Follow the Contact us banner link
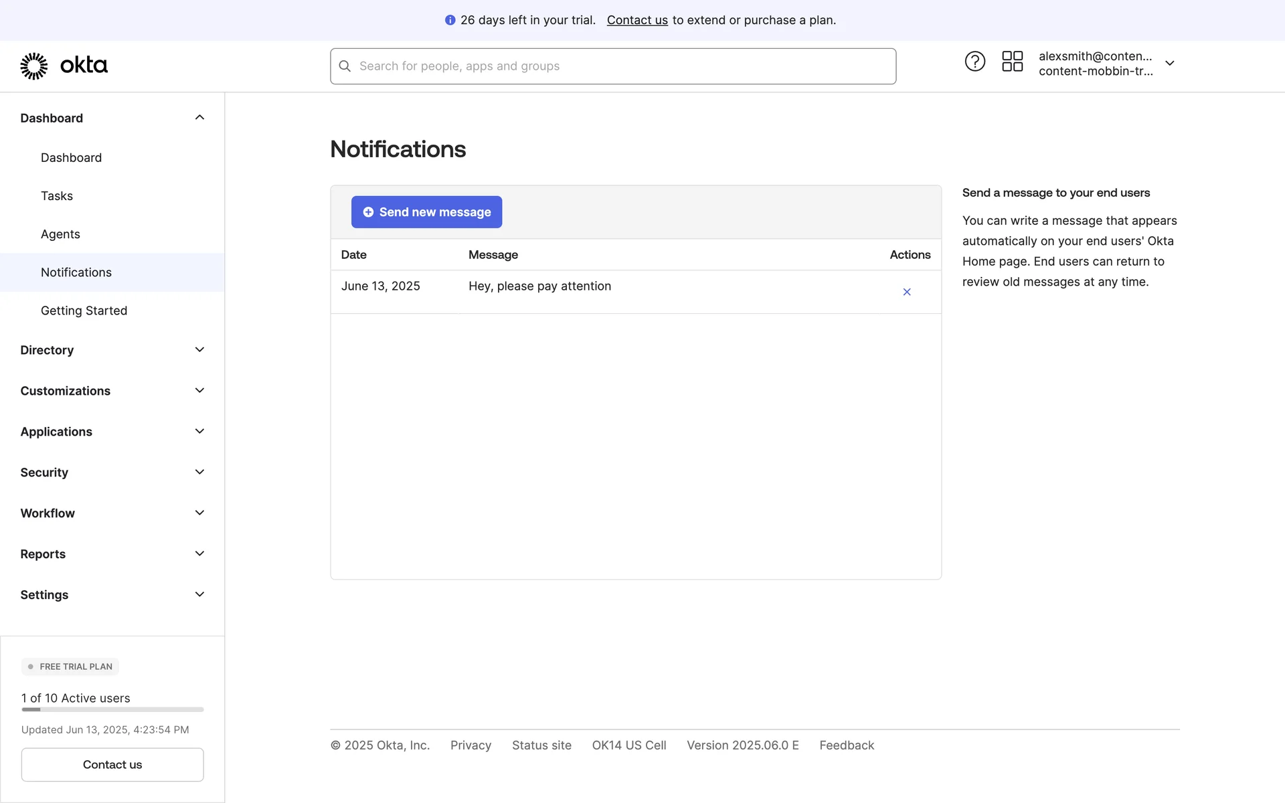Viewport: 1285px width, 803px height. tap(636, 20)
